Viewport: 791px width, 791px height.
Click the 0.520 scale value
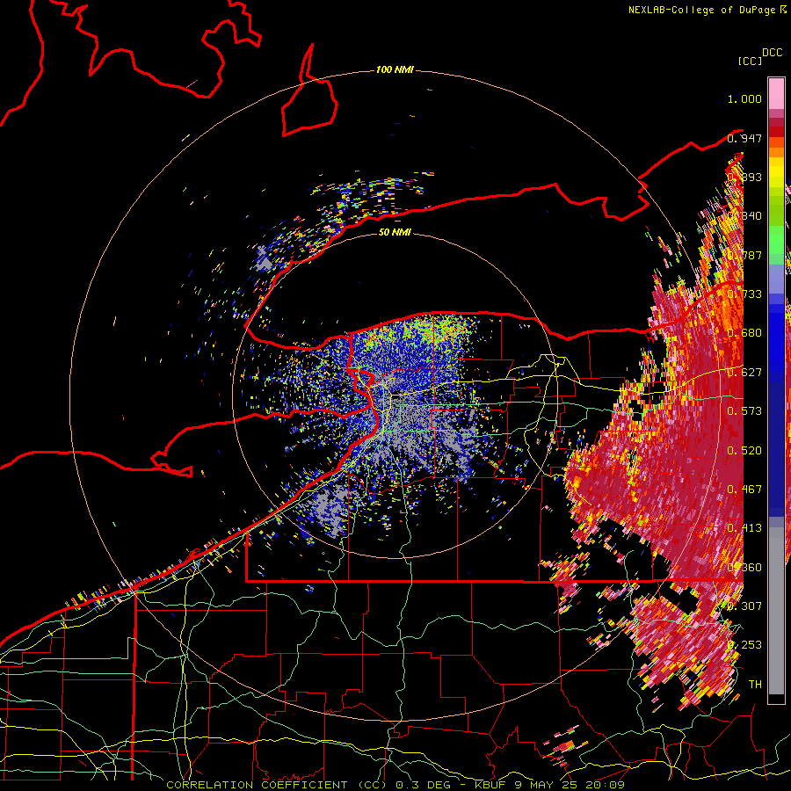744,451
